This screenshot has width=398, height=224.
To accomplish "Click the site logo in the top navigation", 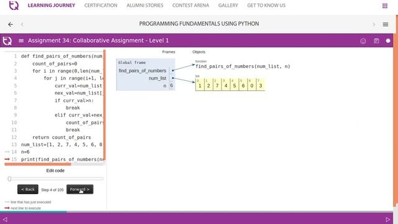I will pos(14,6).
